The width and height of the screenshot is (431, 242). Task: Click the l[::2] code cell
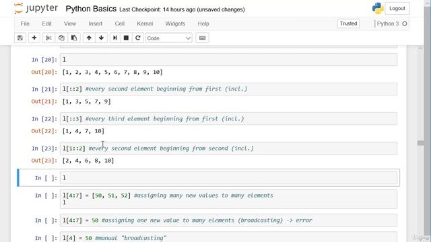pyautogui.click(x=228, y=89)
